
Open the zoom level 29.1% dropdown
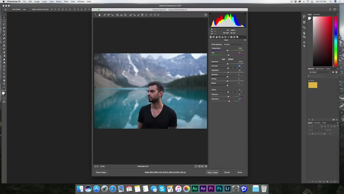107,166
